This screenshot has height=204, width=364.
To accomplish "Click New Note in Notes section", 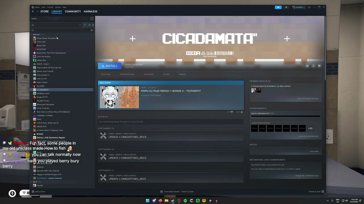I will click(314, 151).
